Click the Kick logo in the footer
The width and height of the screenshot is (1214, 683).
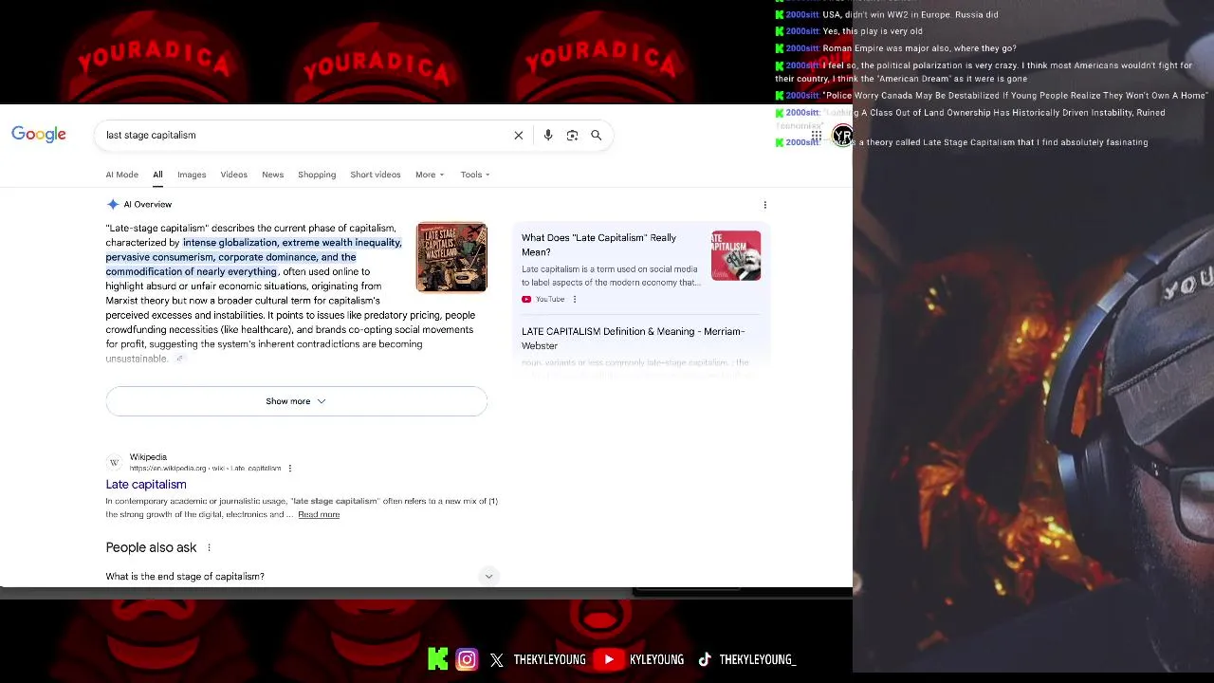click(437, 659)
